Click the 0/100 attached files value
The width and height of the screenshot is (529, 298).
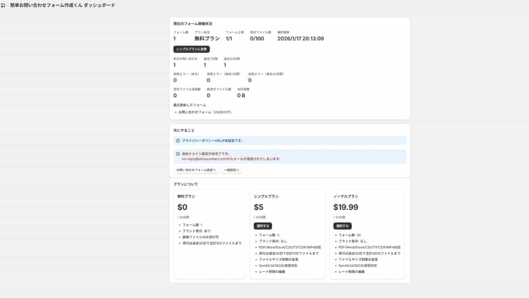(x=257, y=39)
